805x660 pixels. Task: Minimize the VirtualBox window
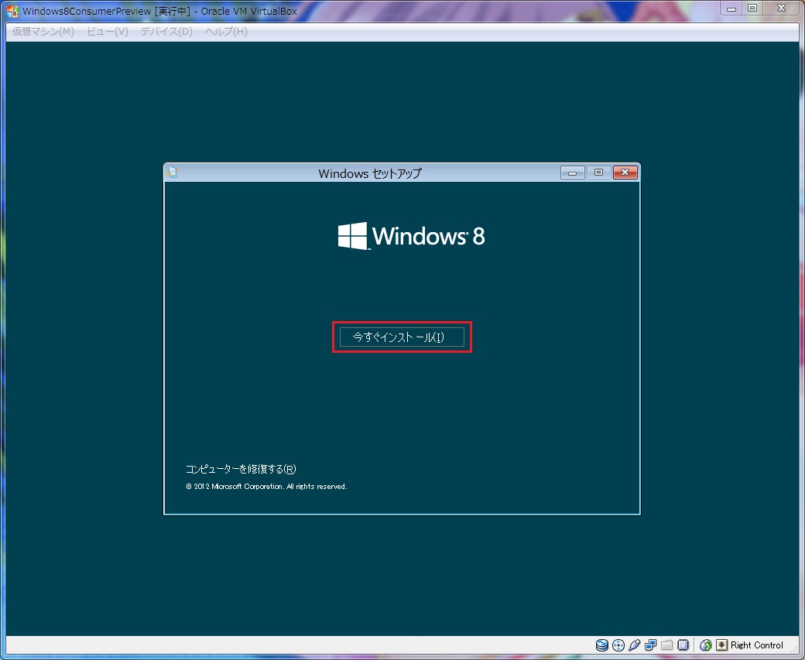coord(731,9)
